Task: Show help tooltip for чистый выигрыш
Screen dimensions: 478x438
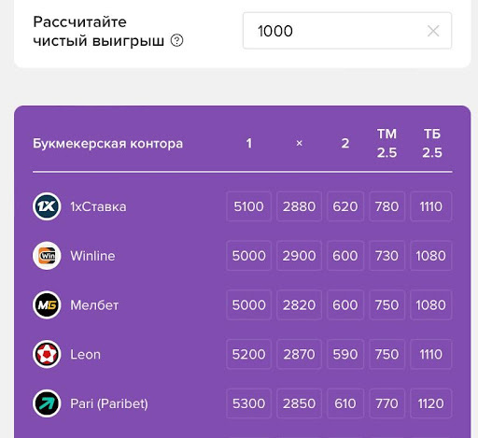Action: (x=176, y=40)
